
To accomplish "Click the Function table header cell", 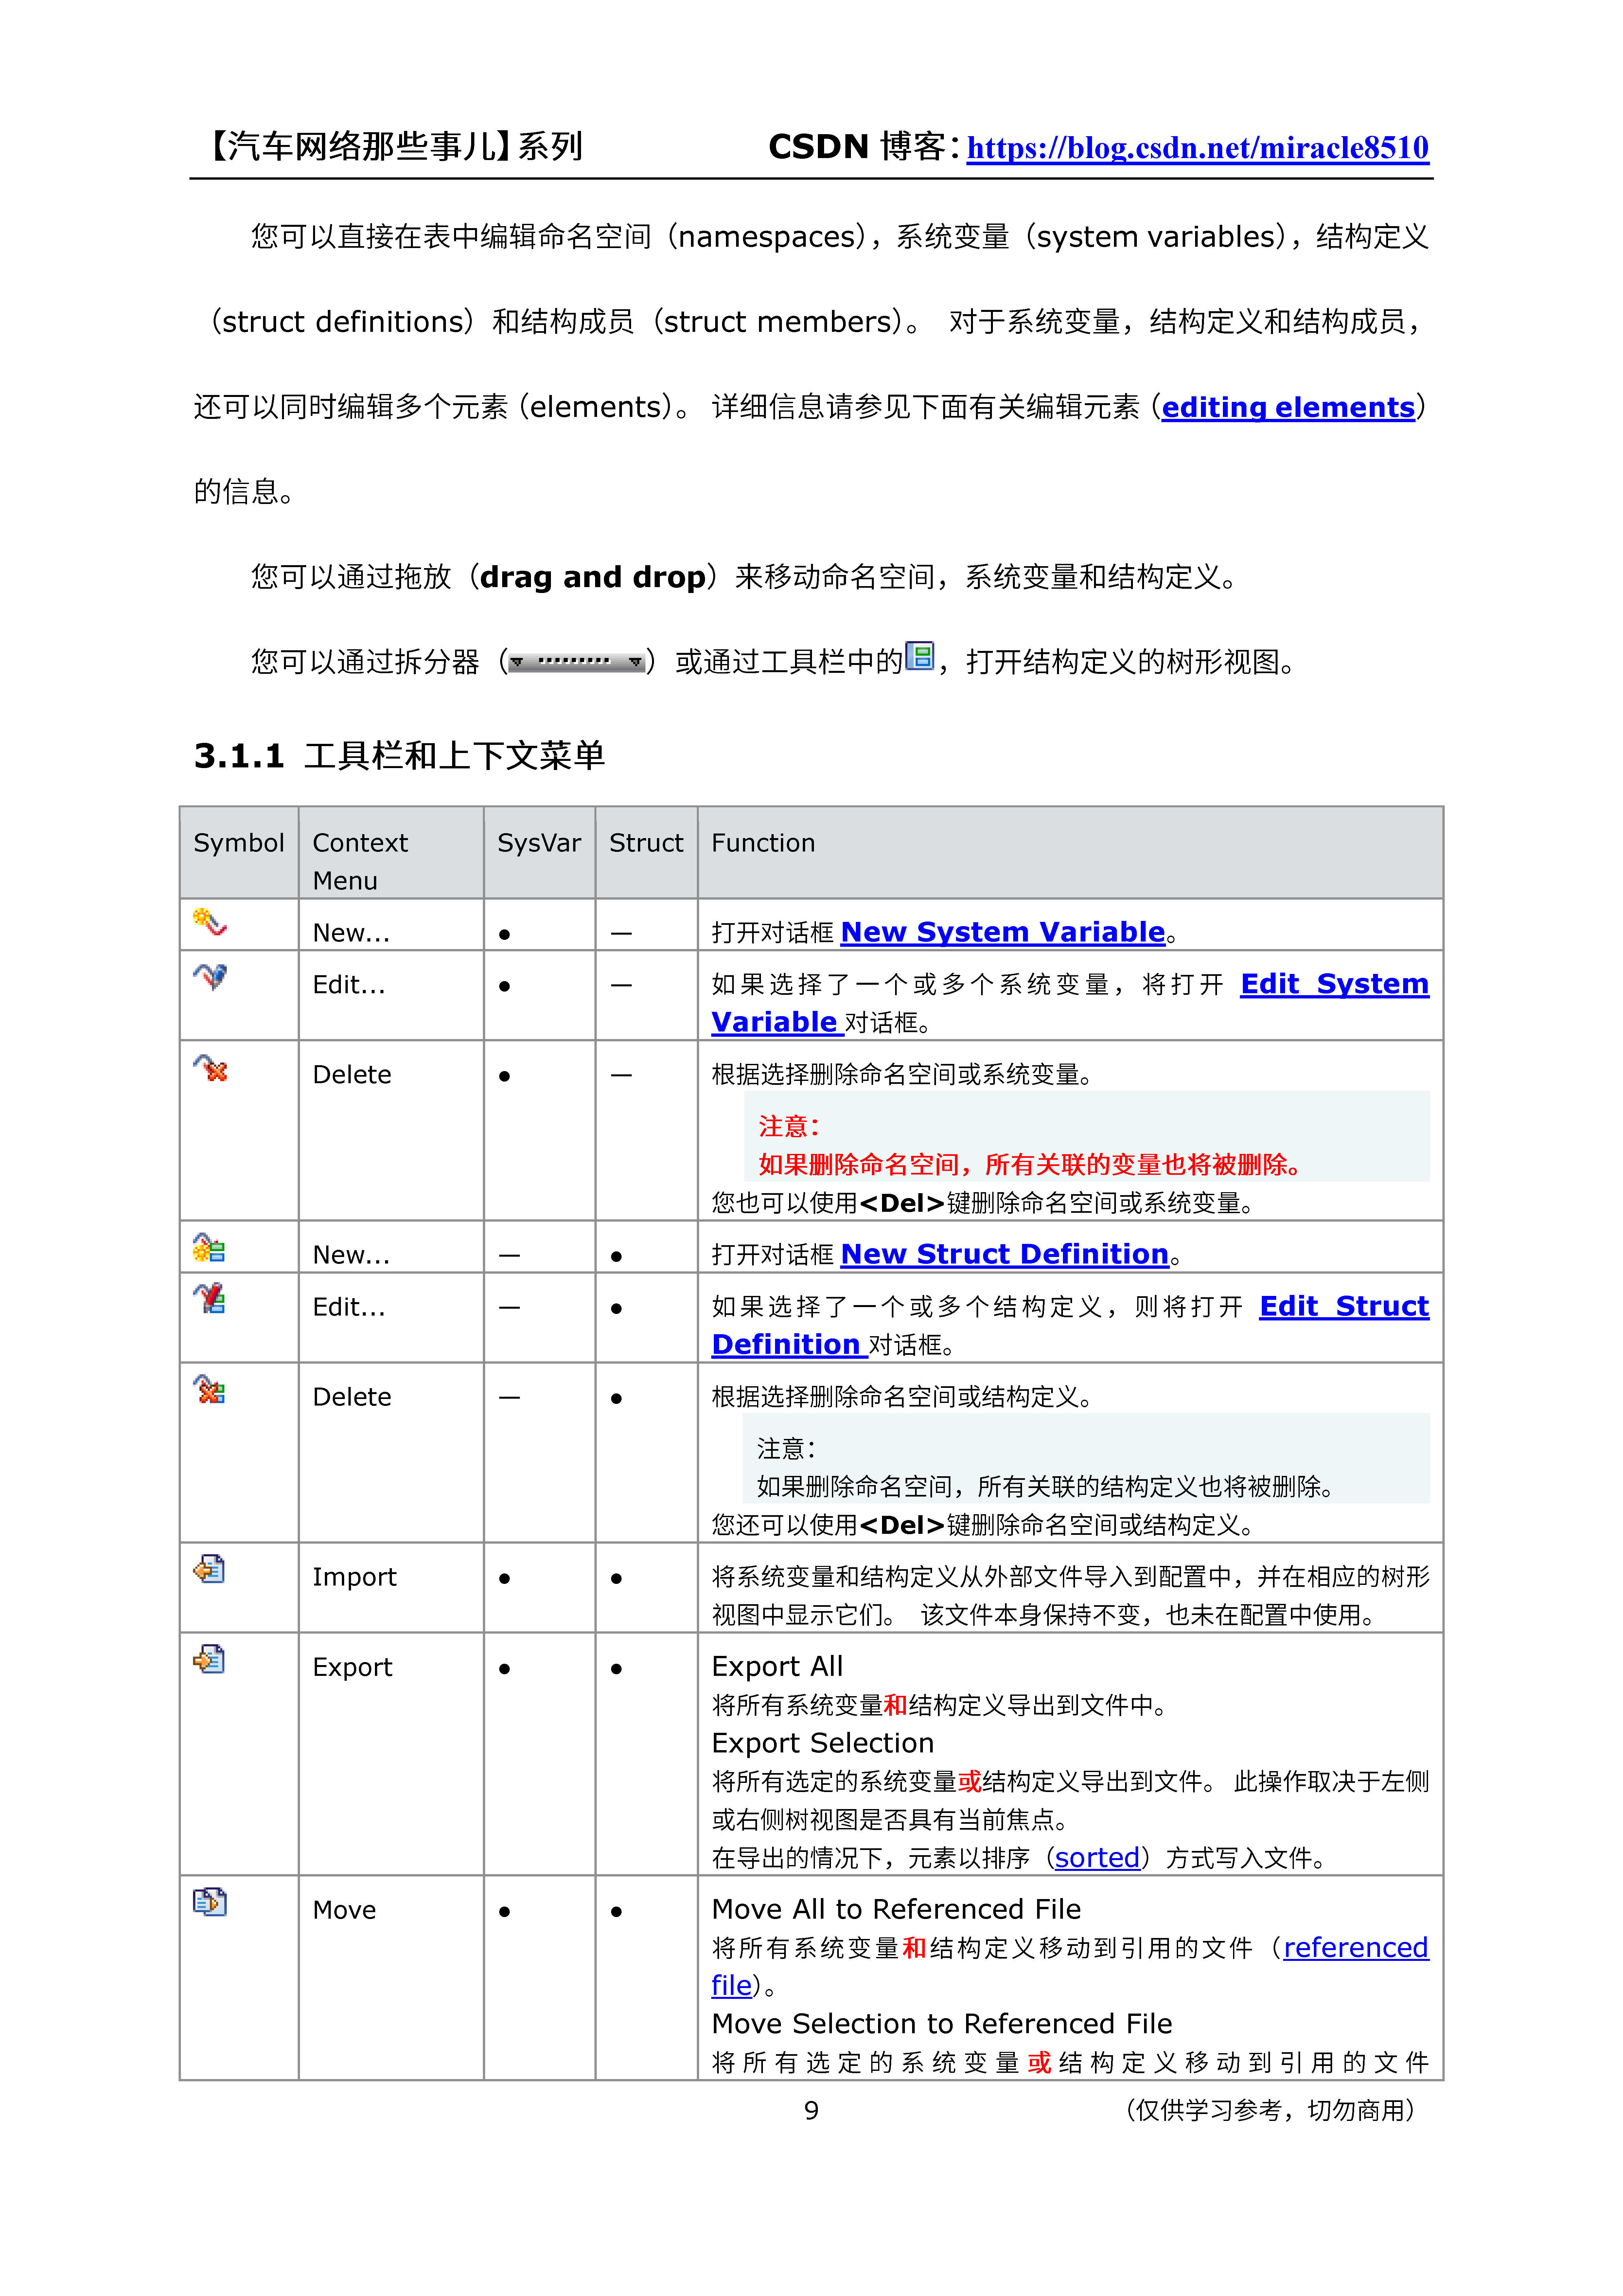I will [764, 843].
